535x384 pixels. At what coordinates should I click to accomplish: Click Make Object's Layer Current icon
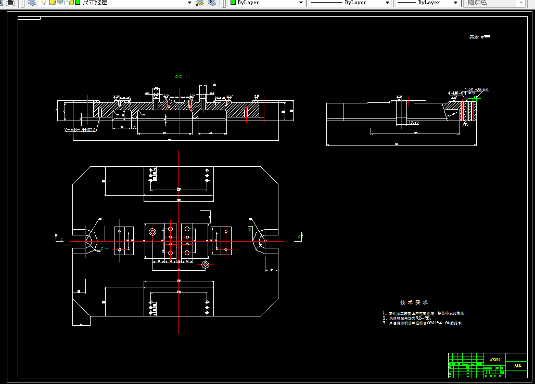click(x=200, y=3)
